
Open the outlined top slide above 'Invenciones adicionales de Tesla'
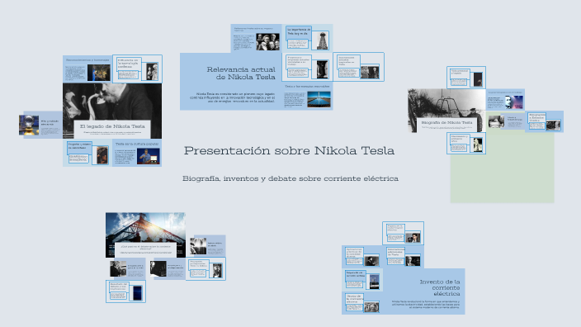coord(403,234)
